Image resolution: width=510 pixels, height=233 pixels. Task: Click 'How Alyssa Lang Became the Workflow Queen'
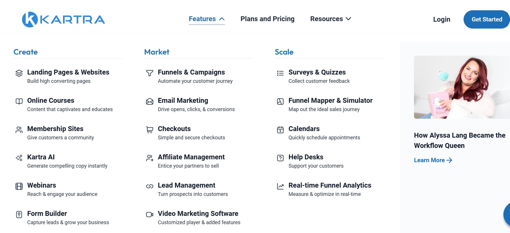click(460, 140)
